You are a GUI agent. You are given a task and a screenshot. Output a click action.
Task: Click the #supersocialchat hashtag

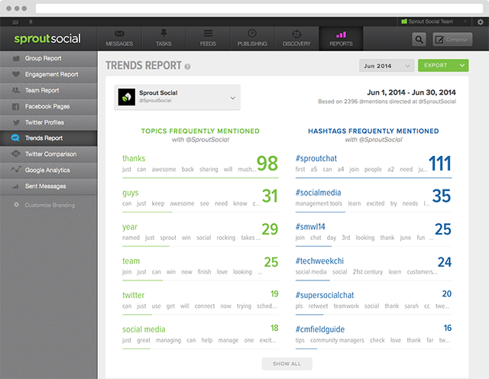[325, 295]
